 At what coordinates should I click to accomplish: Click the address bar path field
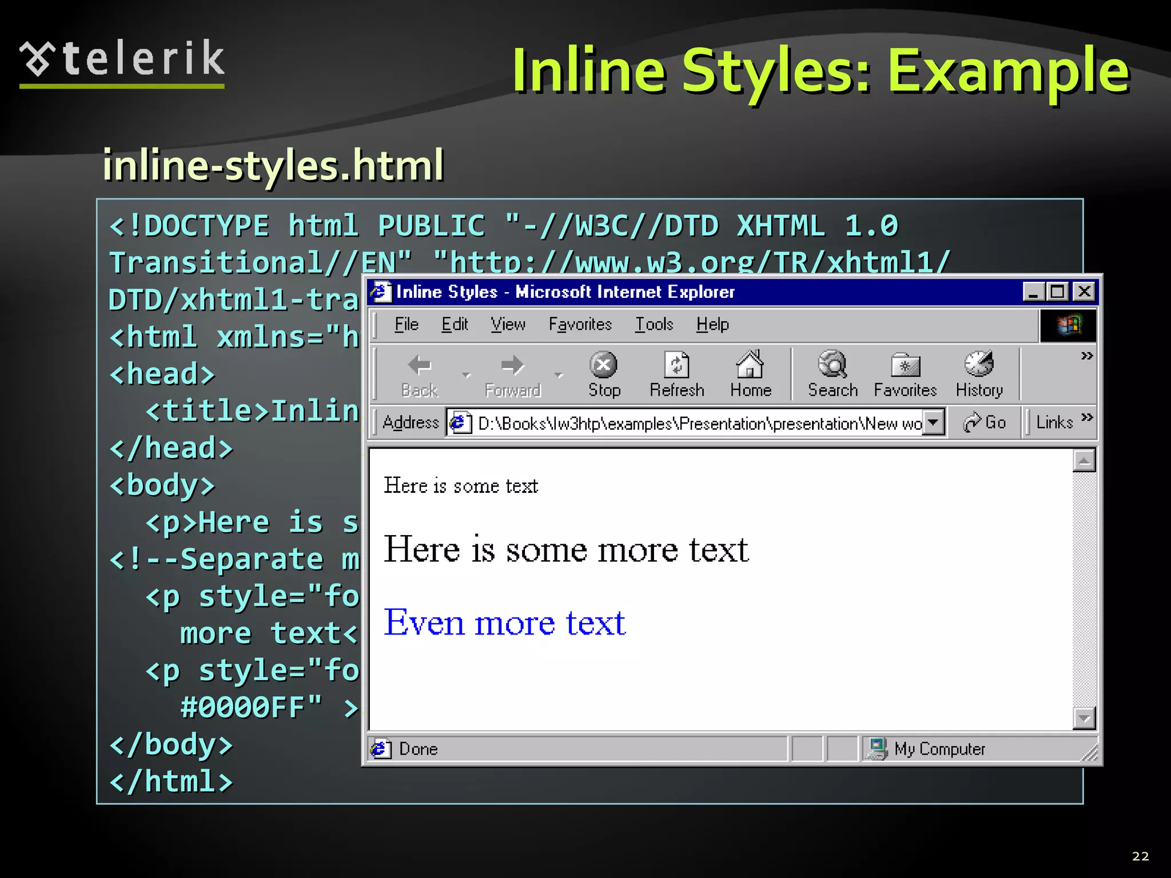pos(698,424)
